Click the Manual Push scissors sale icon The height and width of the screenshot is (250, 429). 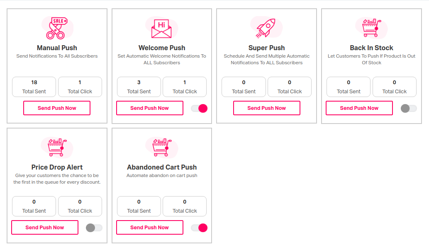(57, 28)
